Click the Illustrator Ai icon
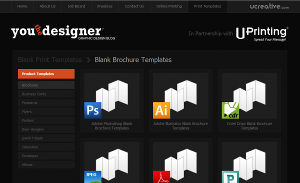This screenshot has height=183, width=300. click(x=161, y=110)
